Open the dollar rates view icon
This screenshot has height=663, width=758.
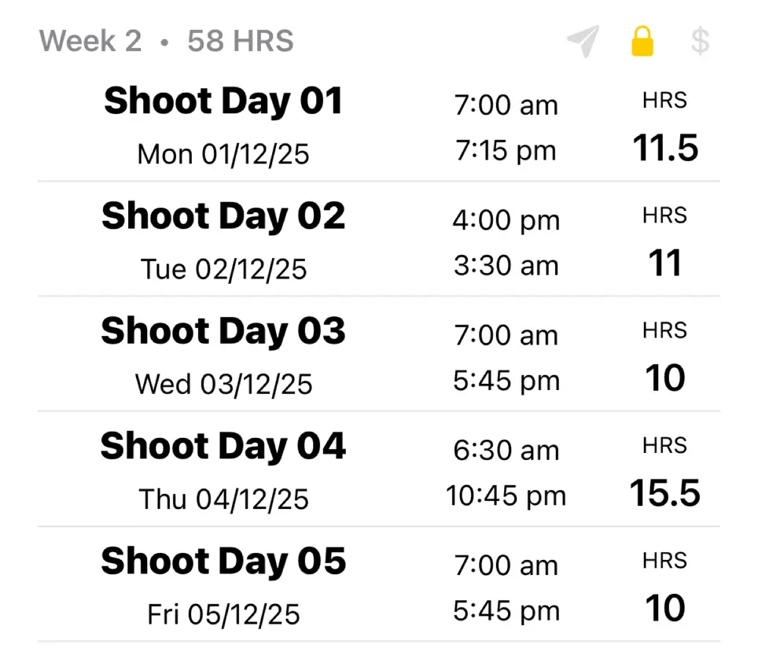click(x=701, y=41)
